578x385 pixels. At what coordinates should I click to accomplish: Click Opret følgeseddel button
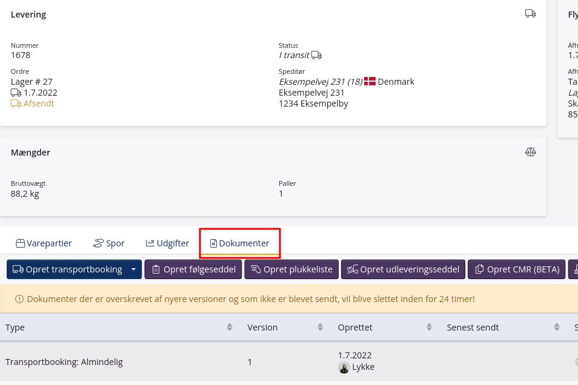tap(193, 269)
